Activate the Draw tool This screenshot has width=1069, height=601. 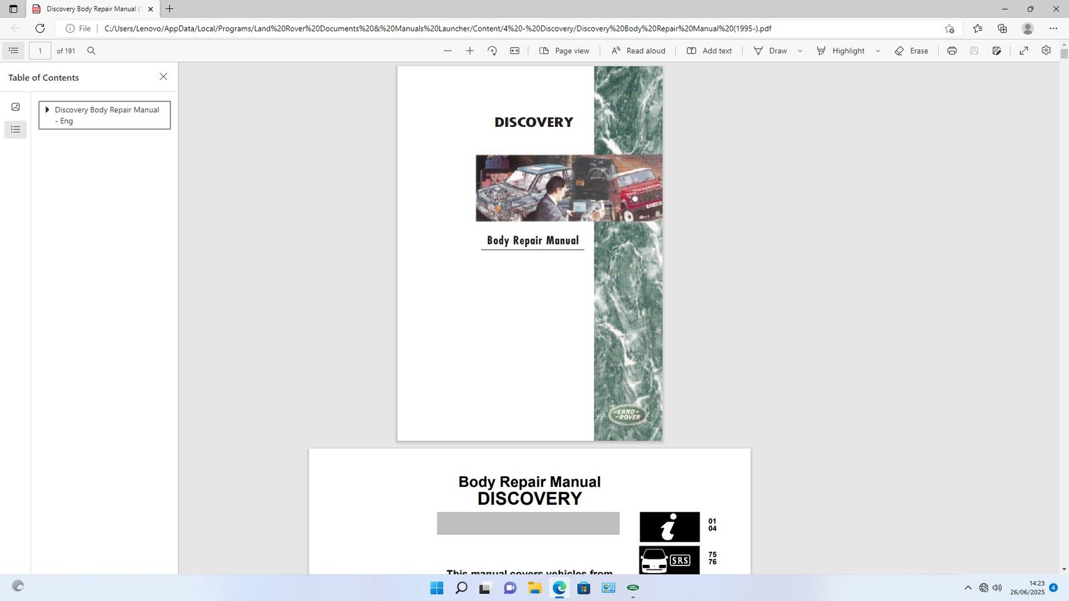[x=770, y=51]
